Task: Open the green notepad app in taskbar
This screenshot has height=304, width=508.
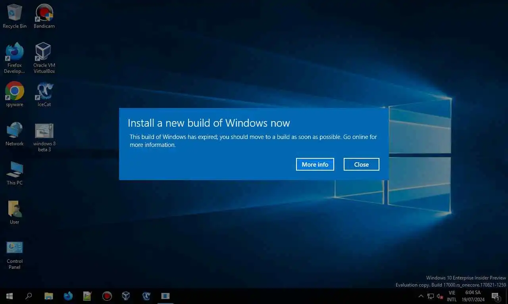Action: tap(87, 296)
